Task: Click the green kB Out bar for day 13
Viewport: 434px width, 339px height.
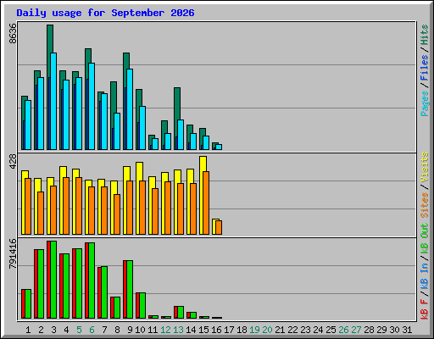Action: tap(181, 313)
